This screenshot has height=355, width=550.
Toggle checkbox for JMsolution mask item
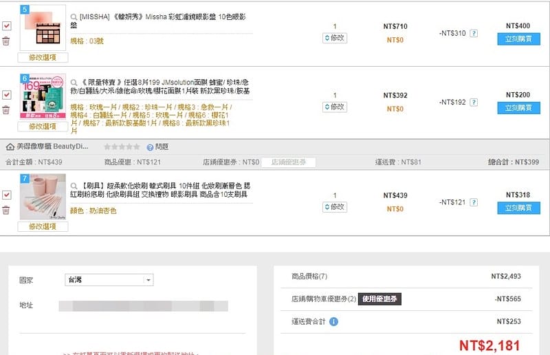pyautogui.click(x=6, y=94)
